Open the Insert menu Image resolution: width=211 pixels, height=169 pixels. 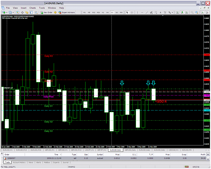(24, 8)
